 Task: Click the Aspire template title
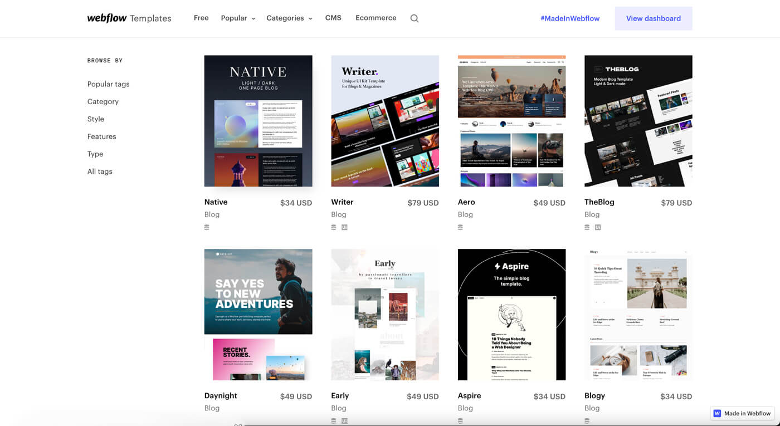click(469, 396)
